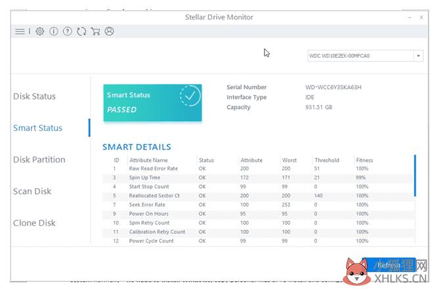Open the Disk Partition section
Screen dimensions: 434x289
39,159
